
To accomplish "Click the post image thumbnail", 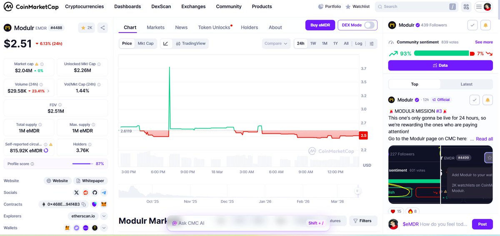I will click(440, 175).
